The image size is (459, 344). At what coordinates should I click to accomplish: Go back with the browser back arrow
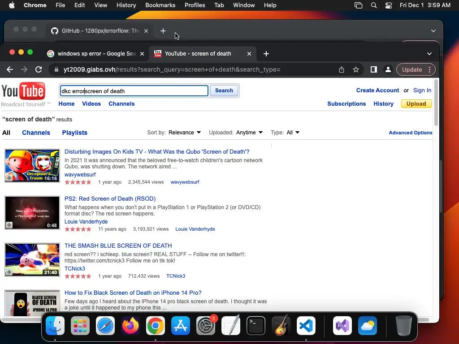click(x=10, y=69)
